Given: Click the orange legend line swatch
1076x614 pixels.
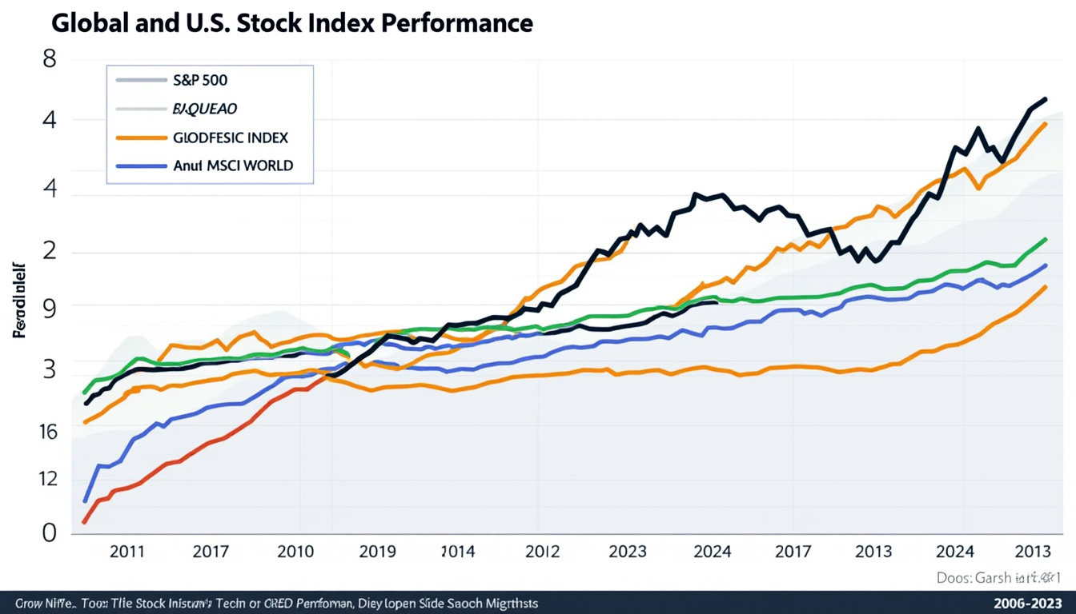Looking at the screenshot, I should (x=141, y=138).
